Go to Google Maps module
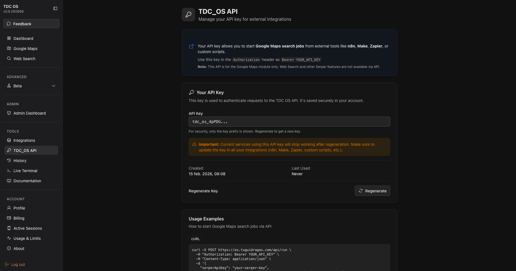 coord(31,48)
